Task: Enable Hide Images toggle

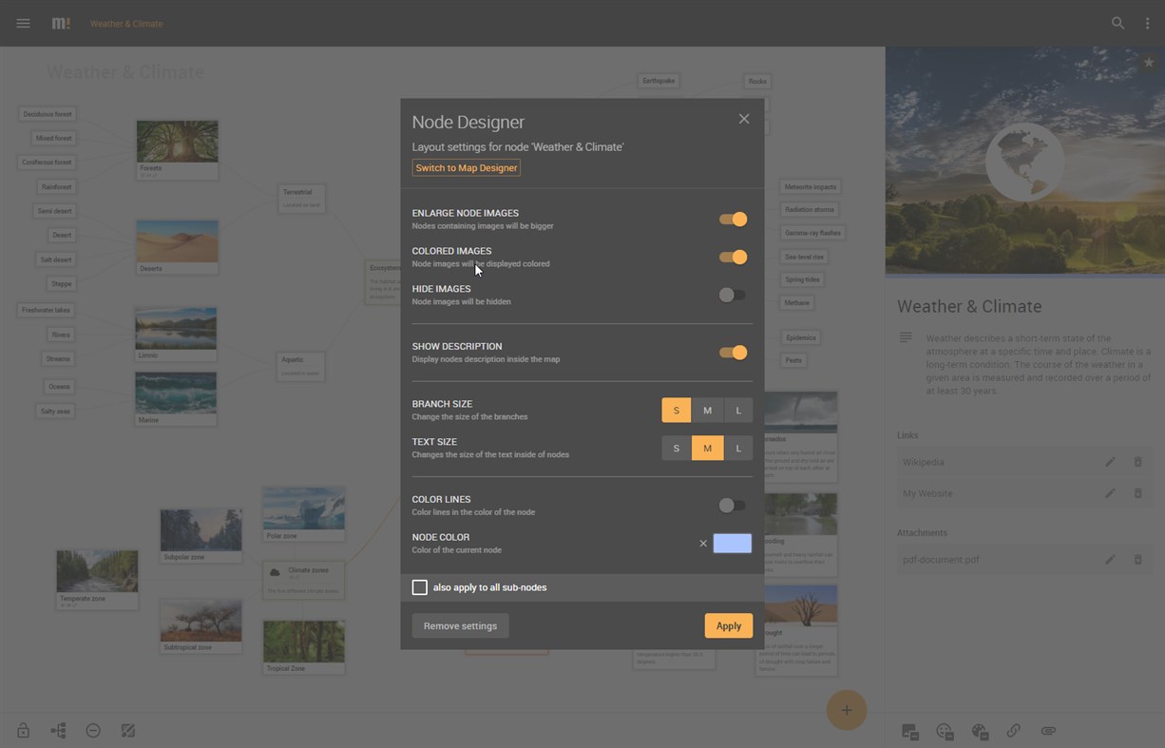Action: tap(732, 295)
